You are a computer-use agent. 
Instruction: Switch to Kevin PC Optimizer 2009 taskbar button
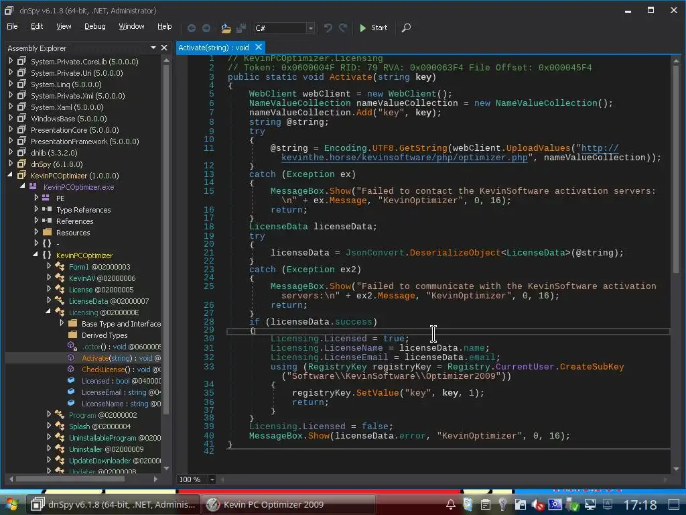coord(289,504)
